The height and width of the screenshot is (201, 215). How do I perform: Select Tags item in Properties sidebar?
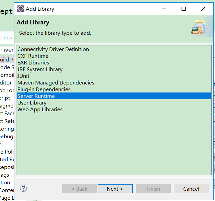[5, 175]
